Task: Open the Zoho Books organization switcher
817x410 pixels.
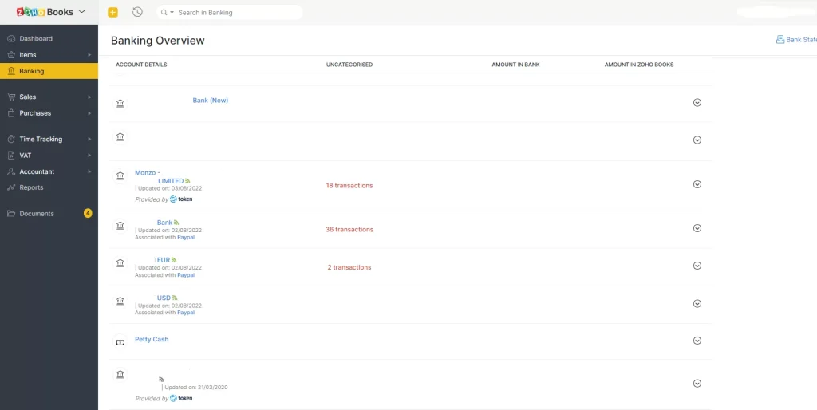Action: pos(50,12)
